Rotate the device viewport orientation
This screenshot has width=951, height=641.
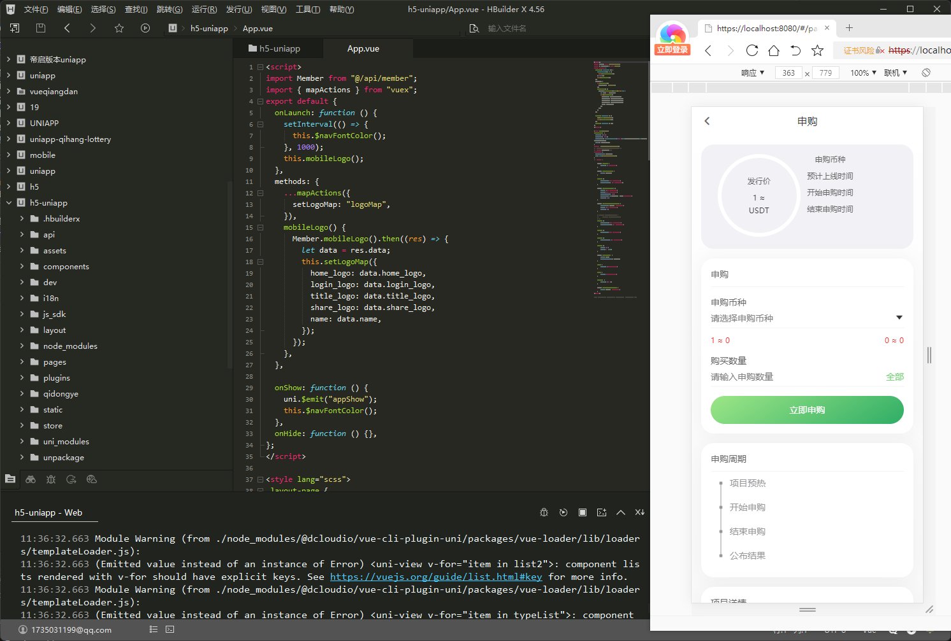(x=926, y=73)
